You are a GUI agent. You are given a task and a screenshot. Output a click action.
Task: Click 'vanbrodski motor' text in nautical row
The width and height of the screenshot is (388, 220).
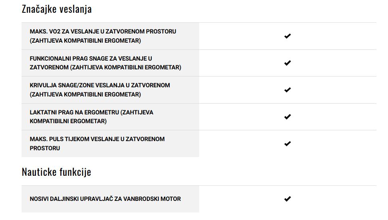(152, 199)
